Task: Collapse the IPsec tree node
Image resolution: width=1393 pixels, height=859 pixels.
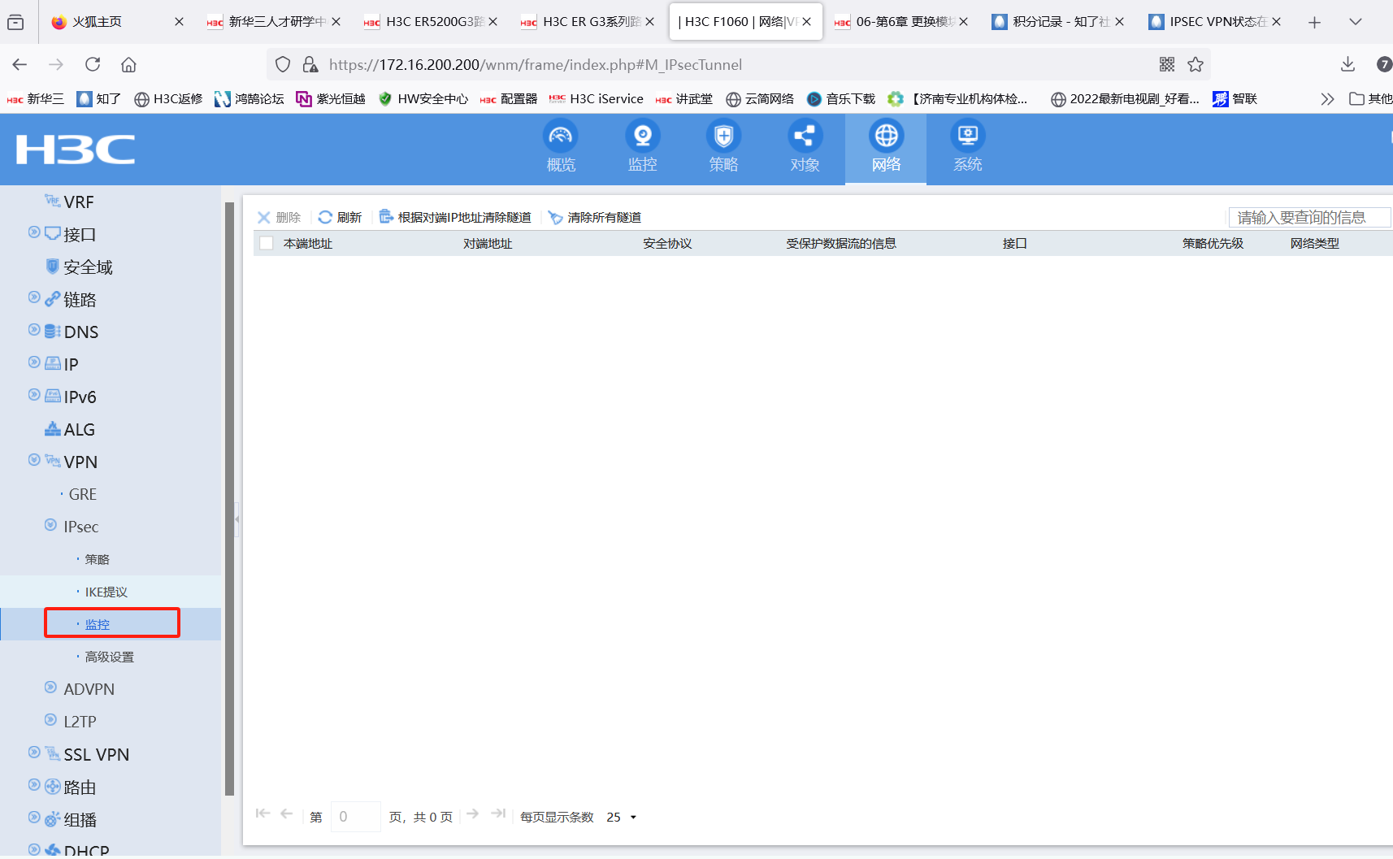Action: (x=50, y=525)
